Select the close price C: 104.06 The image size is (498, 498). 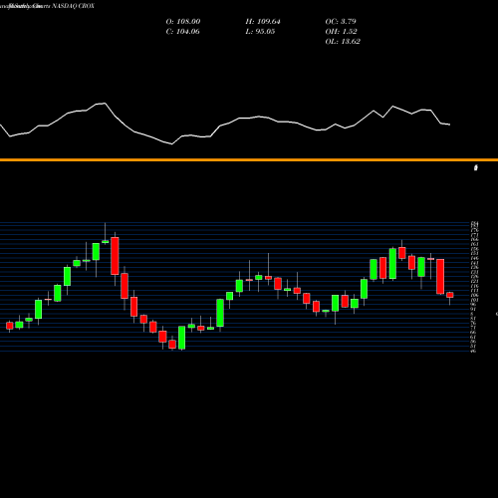(x=182, y=32)
